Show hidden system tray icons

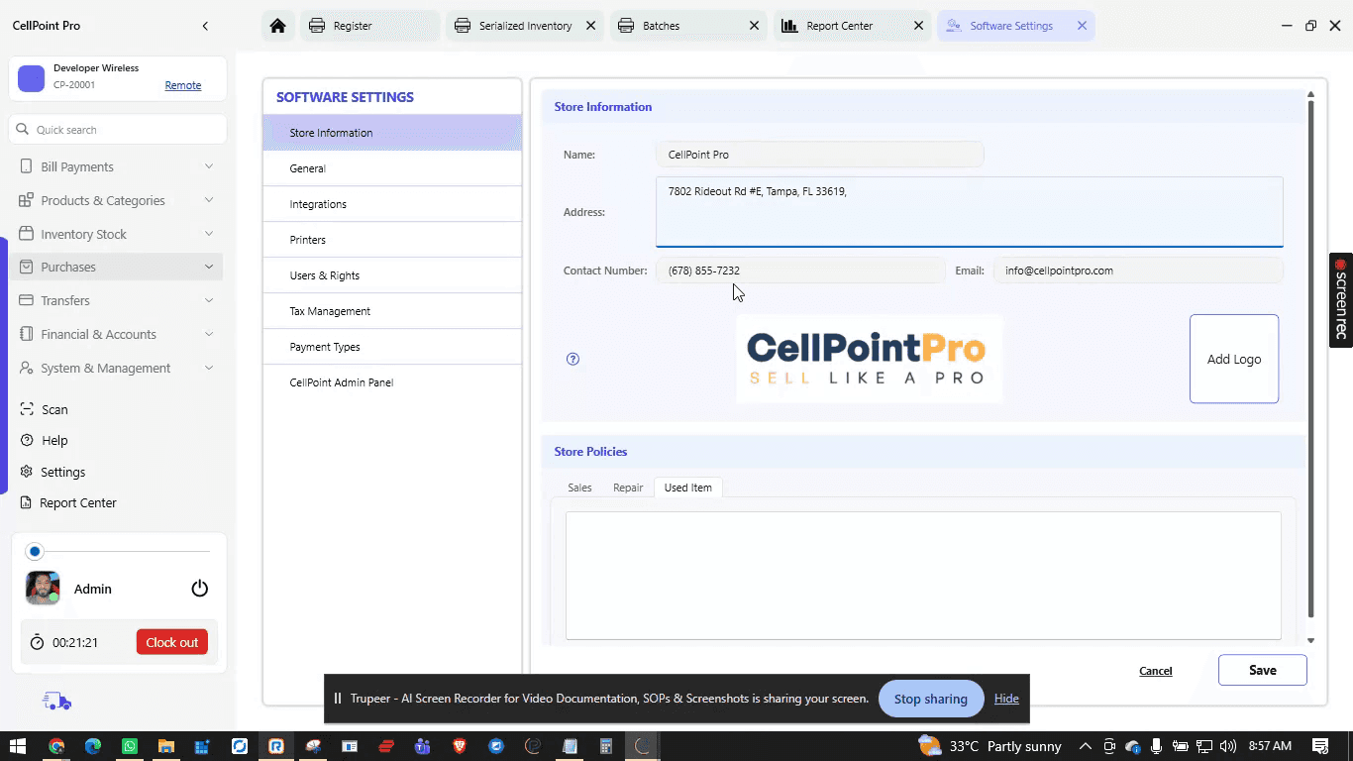tap(1086, 746)
